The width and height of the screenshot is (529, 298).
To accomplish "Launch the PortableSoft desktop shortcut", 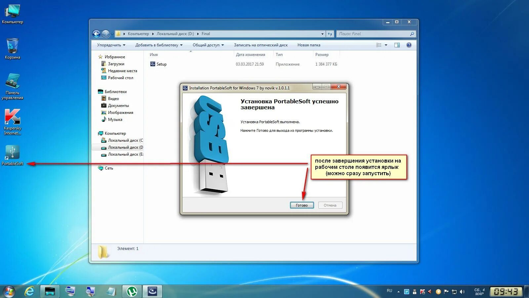I will coord(13,155).
